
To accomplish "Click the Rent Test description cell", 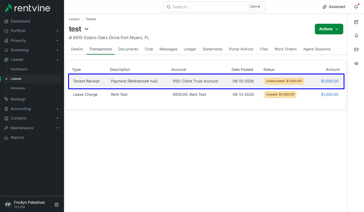I will click(x=119, y=95).
